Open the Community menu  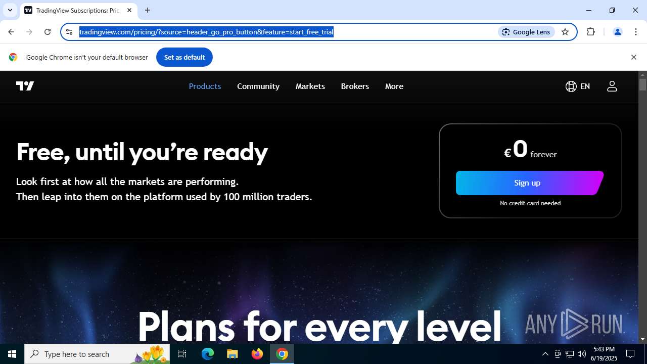258,86
